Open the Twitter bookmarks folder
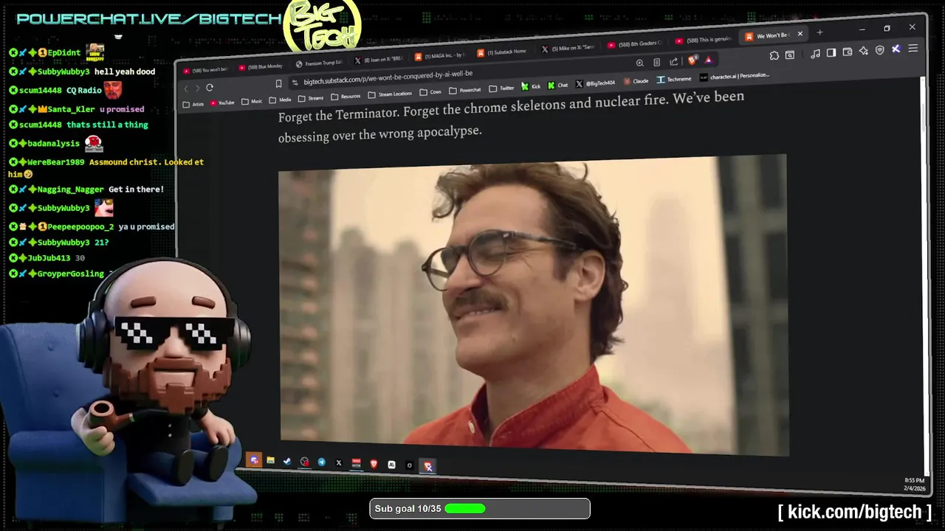Image resolution: width=945 pixels, height=531 pixels. (501, 88)
